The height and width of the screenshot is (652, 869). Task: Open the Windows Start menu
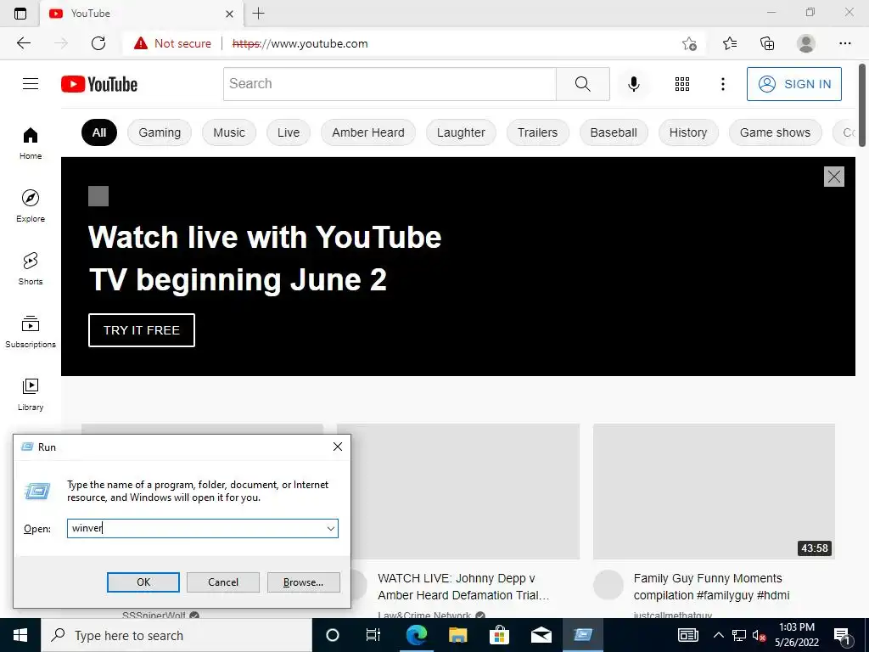coord(20,635)
